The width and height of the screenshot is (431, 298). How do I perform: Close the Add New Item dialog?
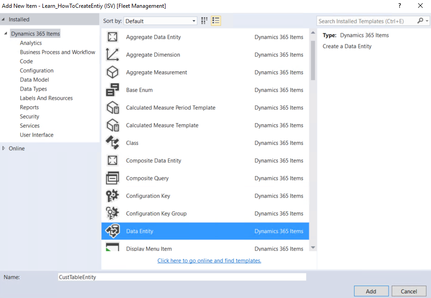tap(420, 6)
